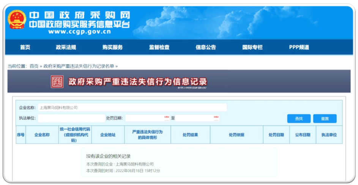This screenshot has width=358, height=185.
Task: Select the 购买服务 menu item
Action: pyautogui.click(x=112, y=47)
